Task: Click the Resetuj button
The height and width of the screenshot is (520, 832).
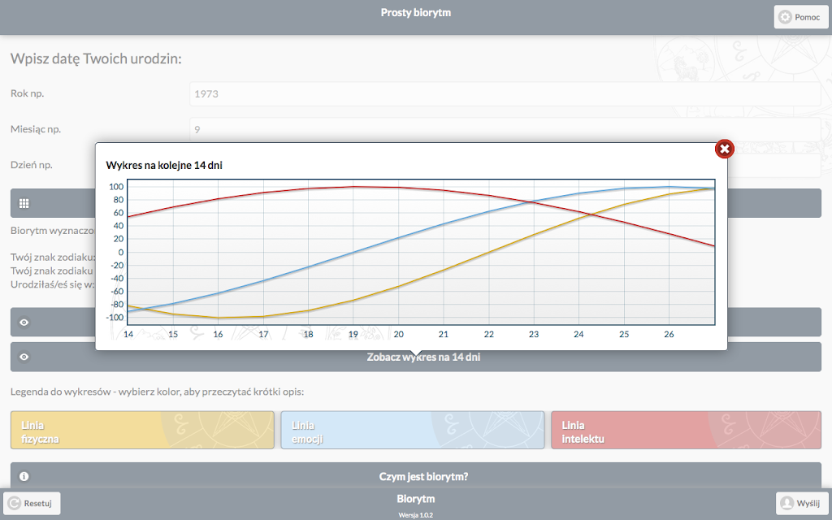Action: point(32,503)
